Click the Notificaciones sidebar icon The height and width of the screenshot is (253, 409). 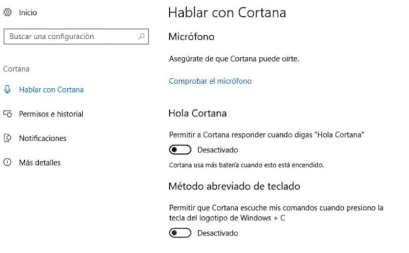7,138
